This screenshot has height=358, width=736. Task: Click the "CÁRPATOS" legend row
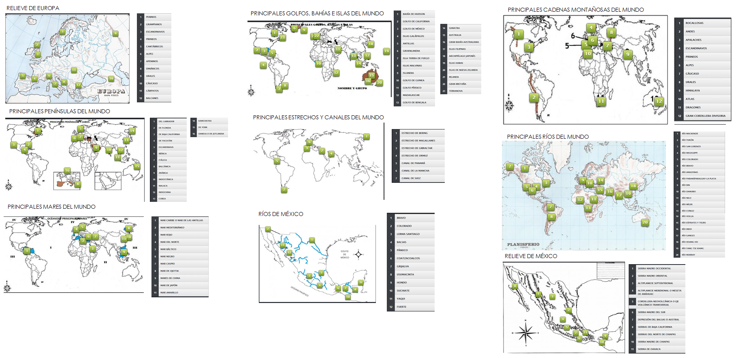coord(154,91)
